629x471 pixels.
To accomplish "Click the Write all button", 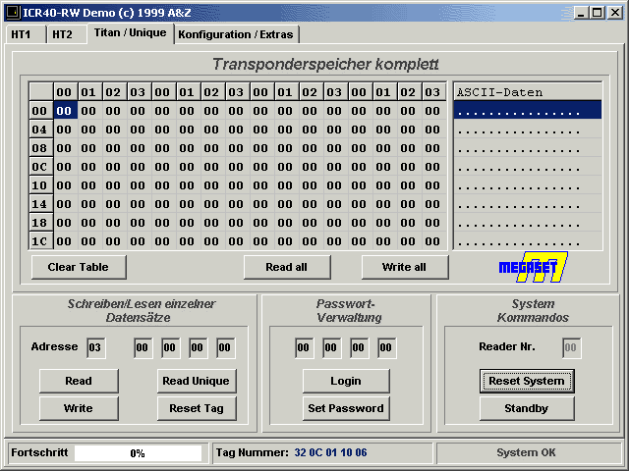I will (x=404, y=267).
